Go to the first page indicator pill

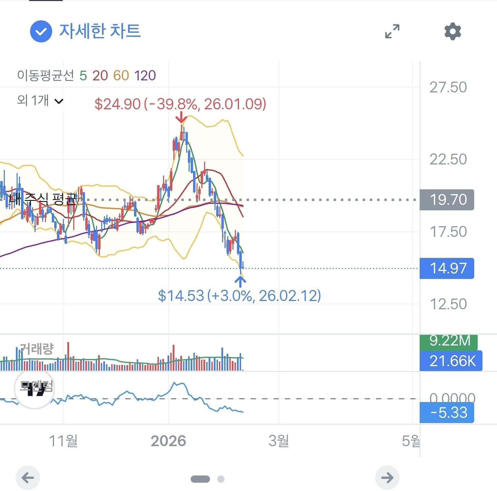(x=200, y=479)
